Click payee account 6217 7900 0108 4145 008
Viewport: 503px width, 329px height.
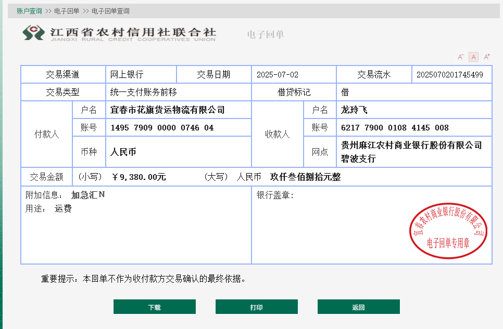point(395,127)
